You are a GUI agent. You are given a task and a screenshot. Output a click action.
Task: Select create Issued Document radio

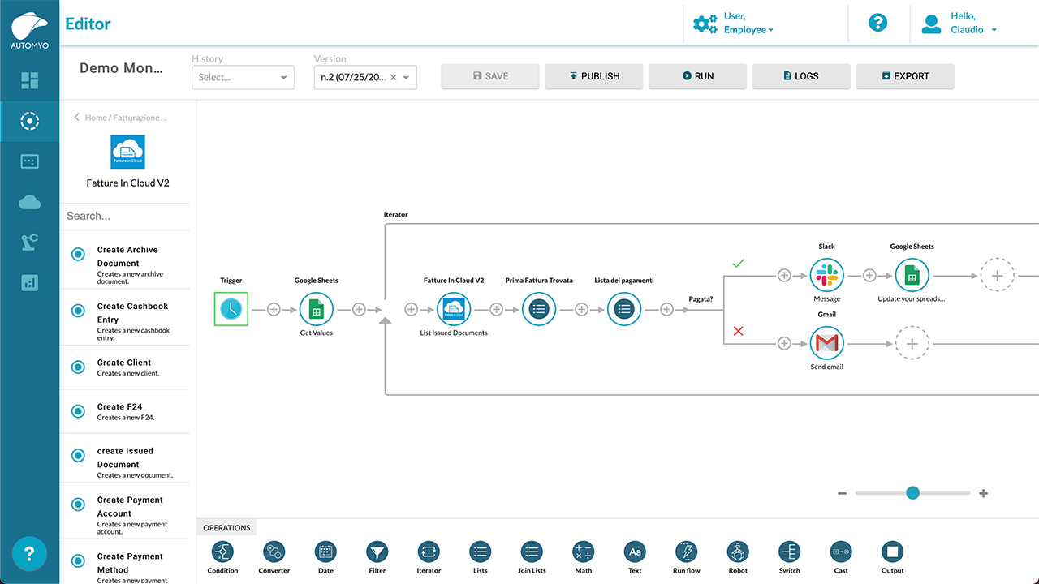pyautogui.click(x=78, y=455)
